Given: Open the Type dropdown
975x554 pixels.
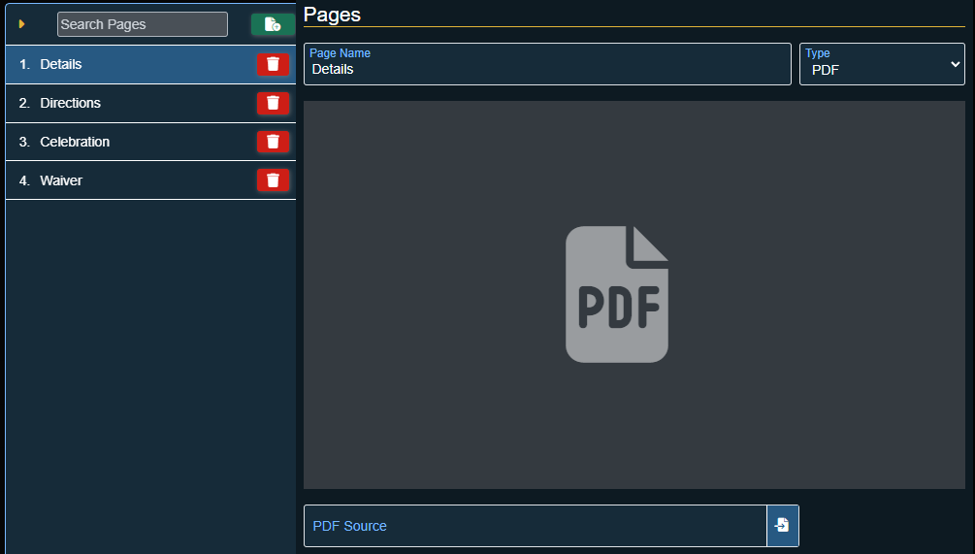Looking at the screenshot, I should 881,64.
